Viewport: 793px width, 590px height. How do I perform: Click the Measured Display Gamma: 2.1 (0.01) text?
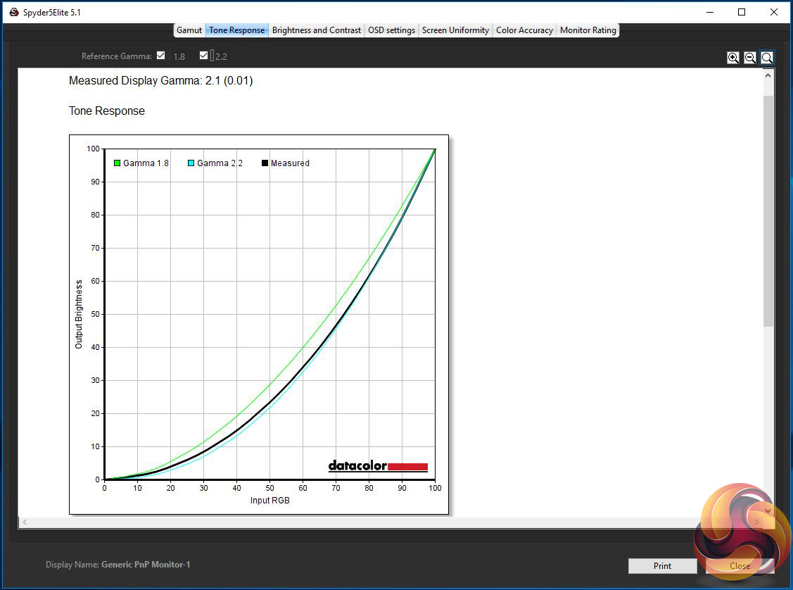coord(161,80)
